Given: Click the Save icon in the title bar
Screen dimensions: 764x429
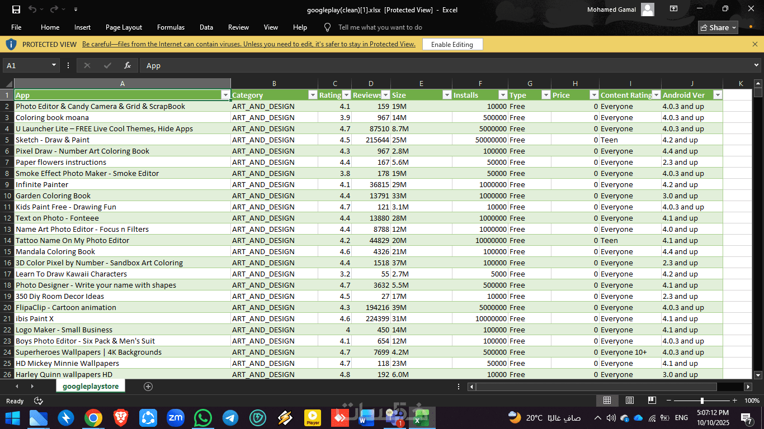Looking at the screenshot, I should coord(16,9).
